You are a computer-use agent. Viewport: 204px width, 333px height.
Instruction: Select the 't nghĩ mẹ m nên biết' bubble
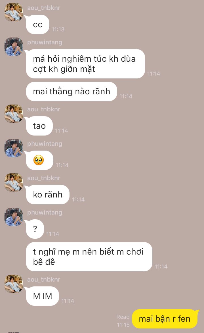click(x=89, y=257)
